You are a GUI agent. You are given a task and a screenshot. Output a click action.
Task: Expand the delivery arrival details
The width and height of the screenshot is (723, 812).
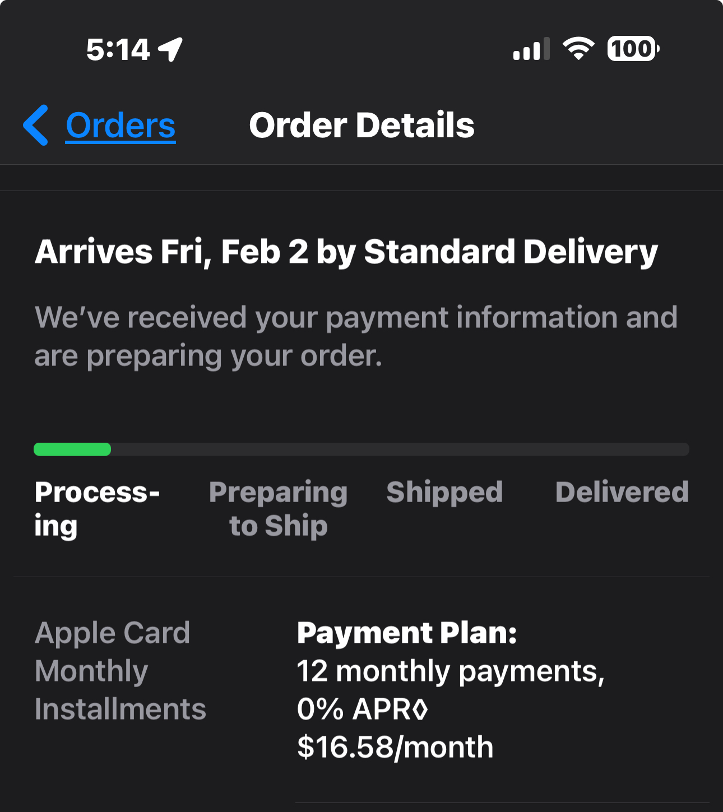346,252
